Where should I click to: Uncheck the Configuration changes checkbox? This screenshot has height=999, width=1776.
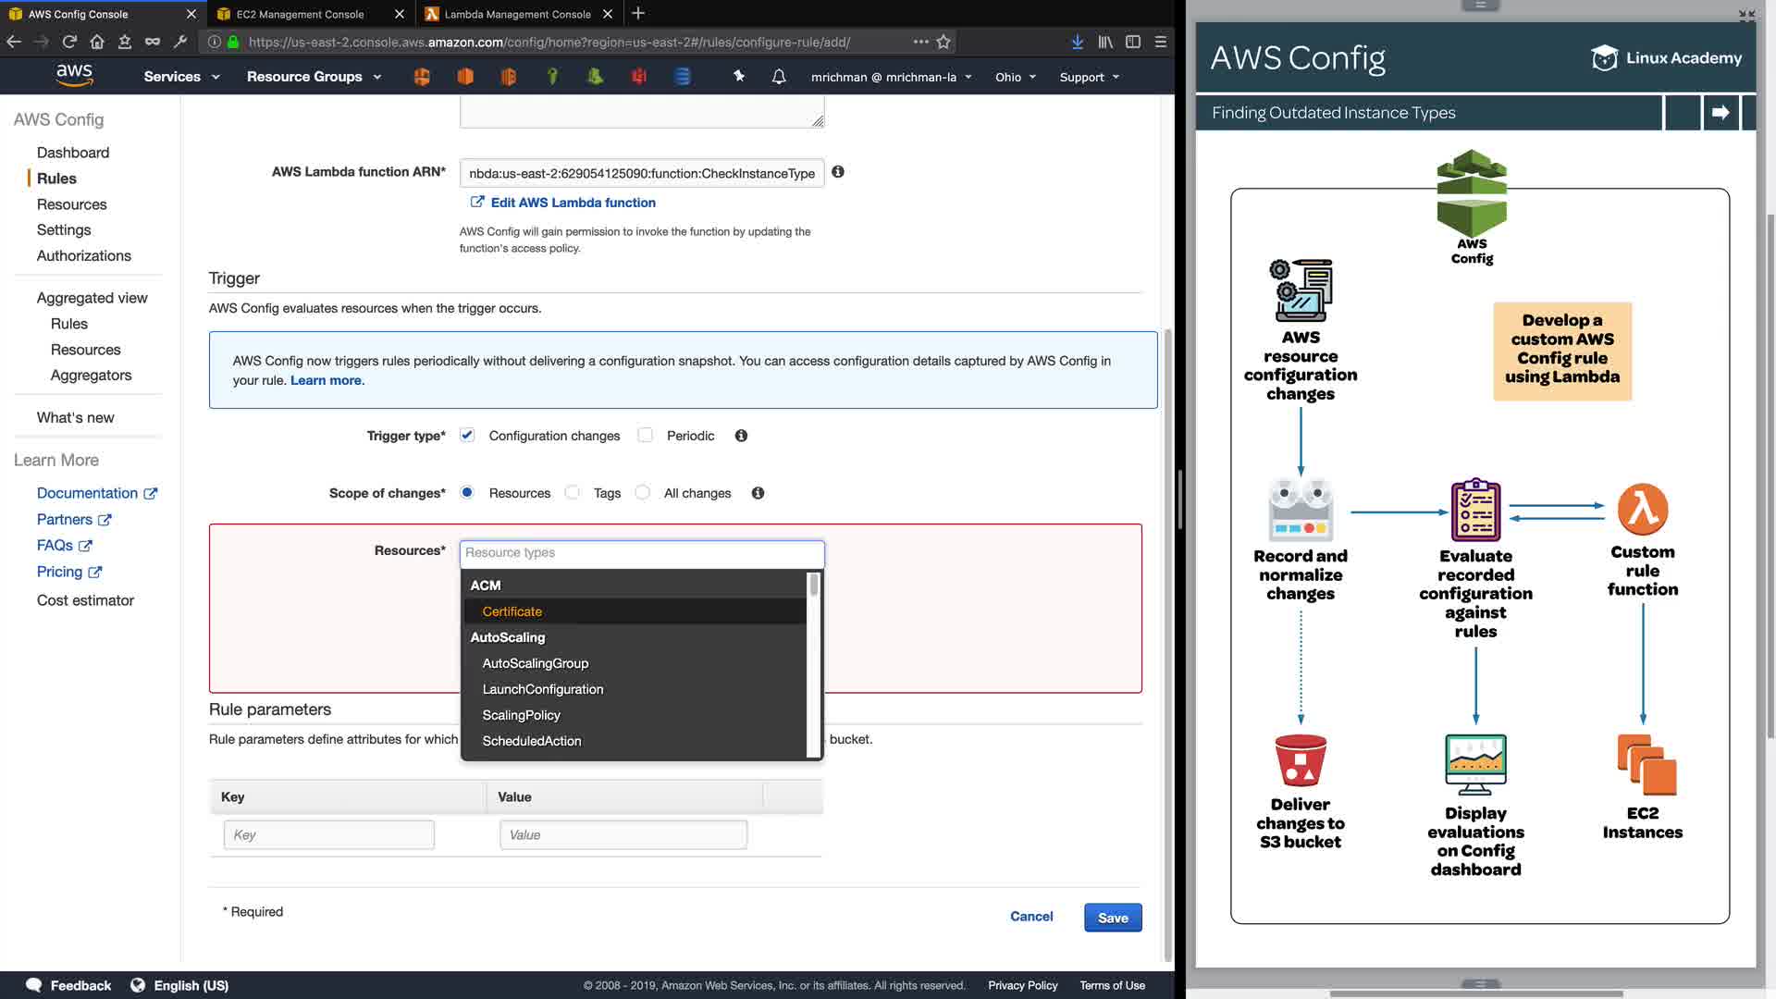pyautogui.click(x=467, y=436)
